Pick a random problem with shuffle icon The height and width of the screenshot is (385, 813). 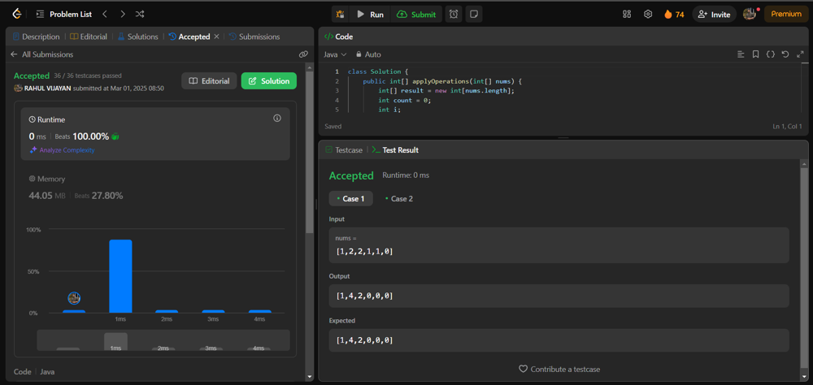(x=140, y=14)
